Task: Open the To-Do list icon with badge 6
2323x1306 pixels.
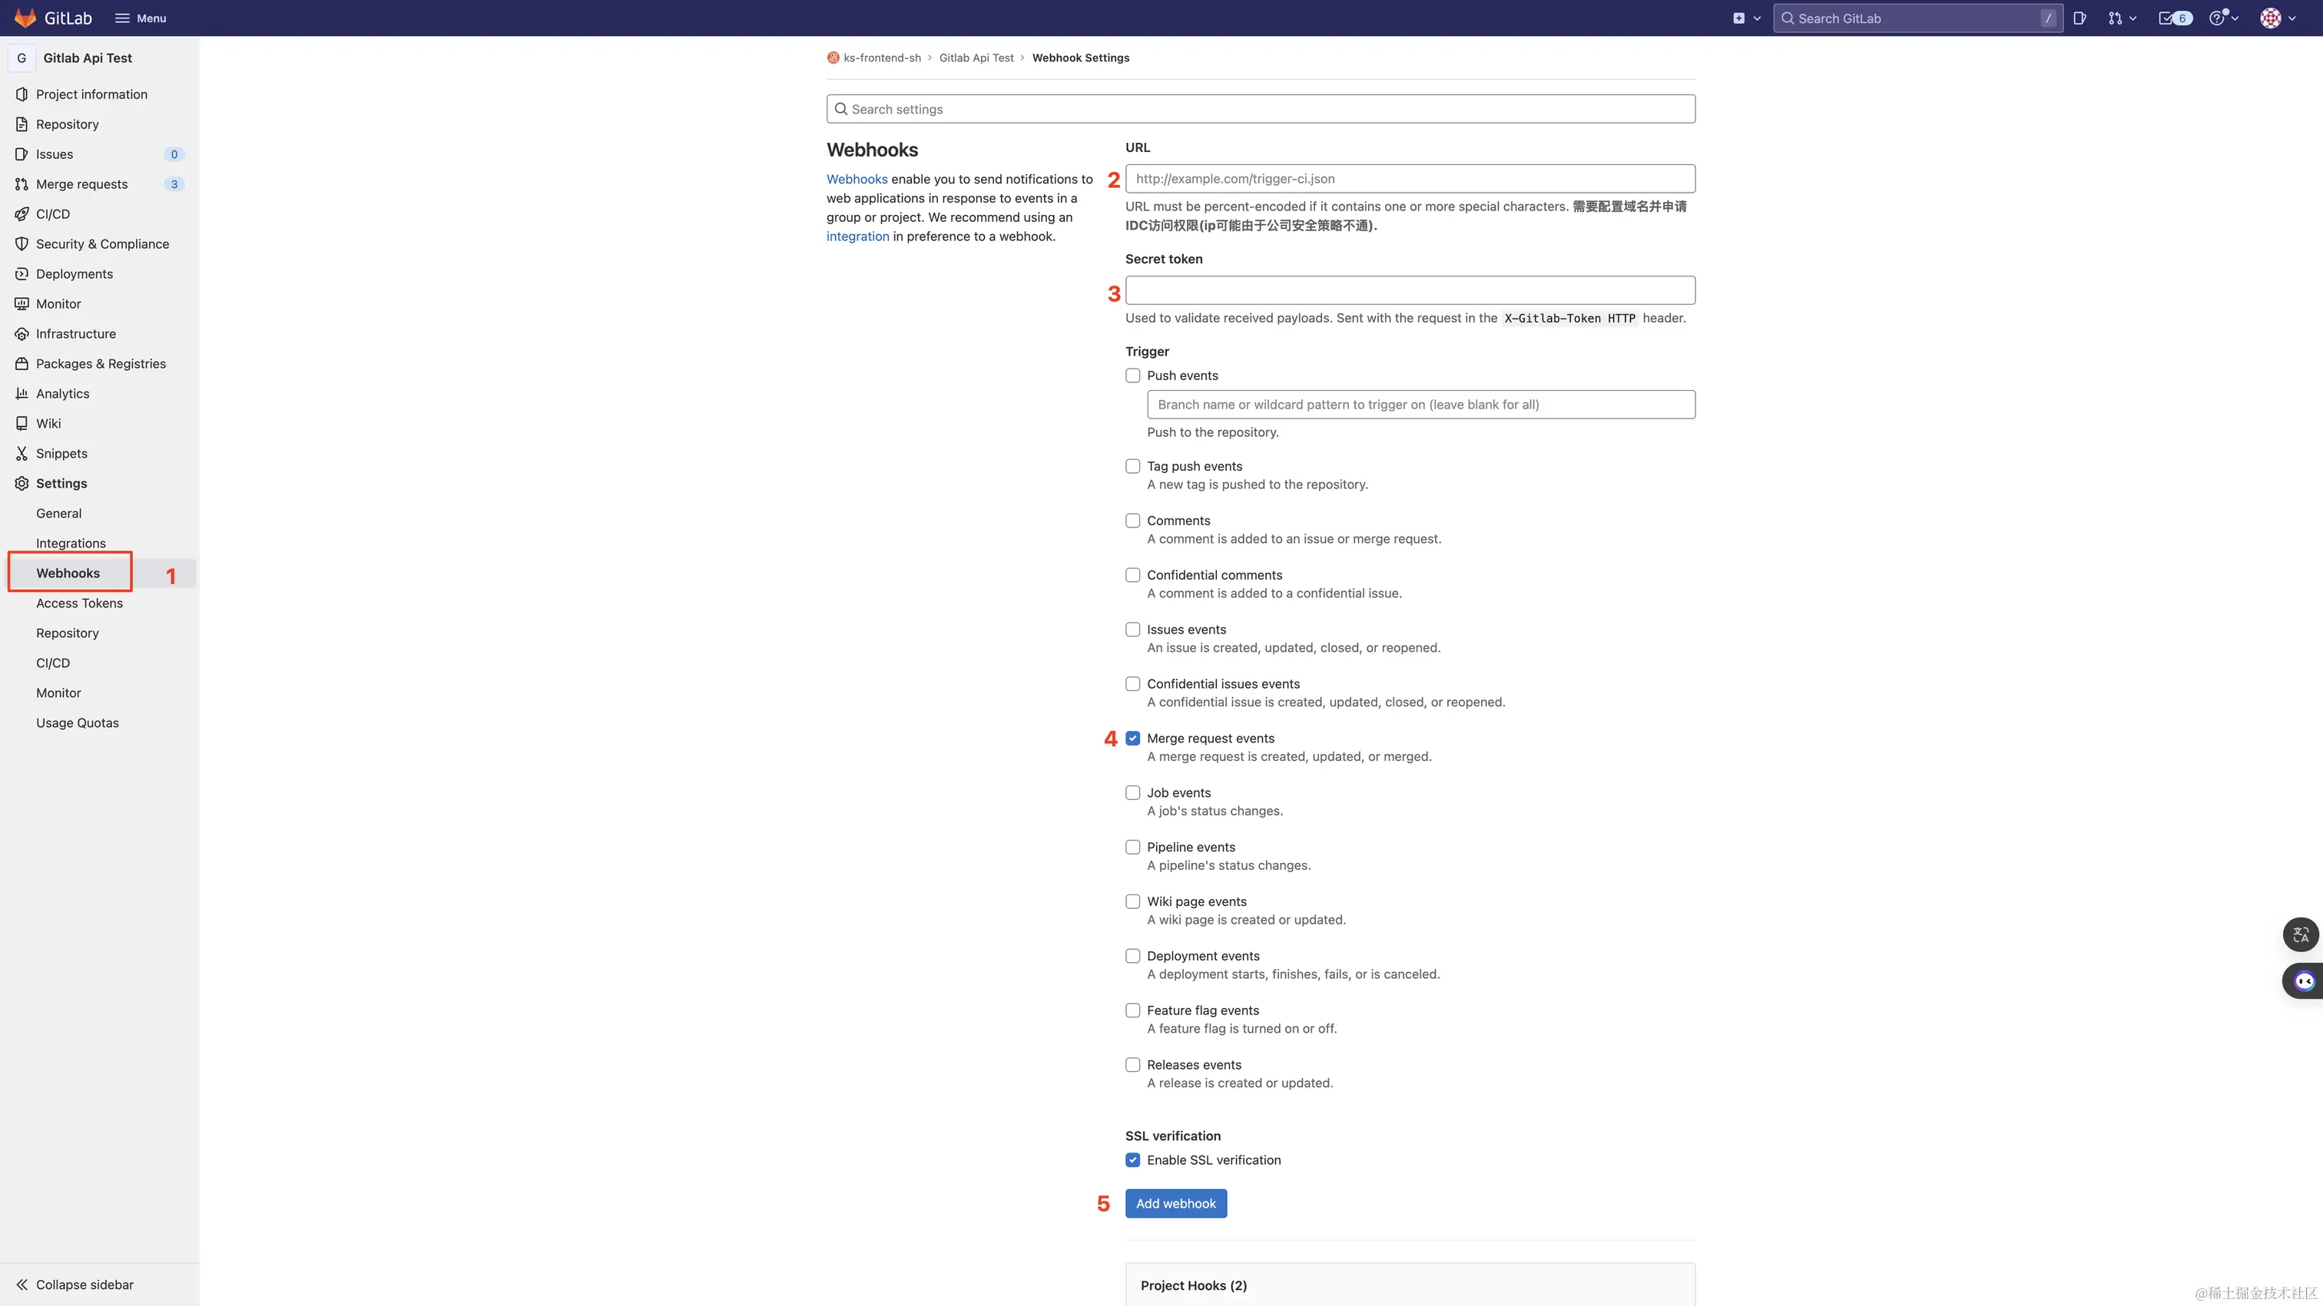Action: pos(2174,18)
